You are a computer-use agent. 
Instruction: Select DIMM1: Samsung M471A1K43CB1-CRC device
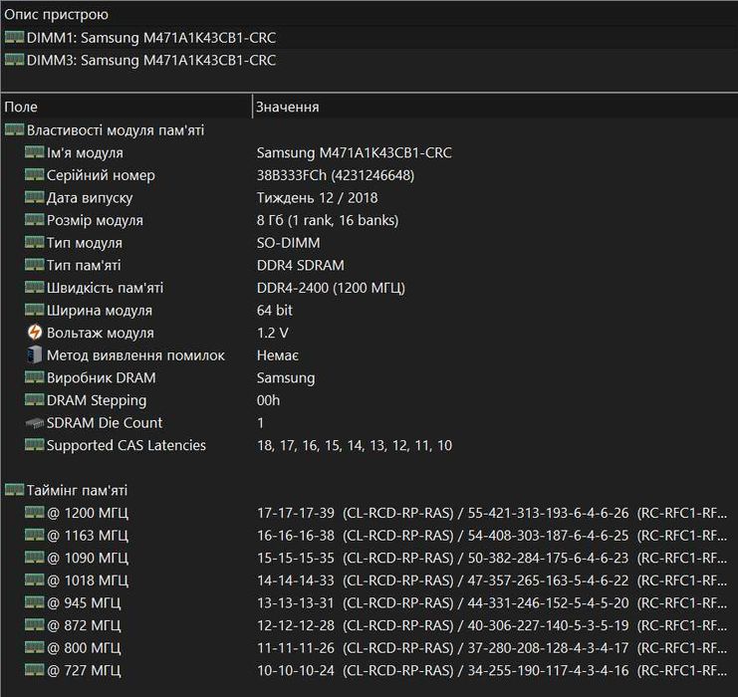coord(151,38)
